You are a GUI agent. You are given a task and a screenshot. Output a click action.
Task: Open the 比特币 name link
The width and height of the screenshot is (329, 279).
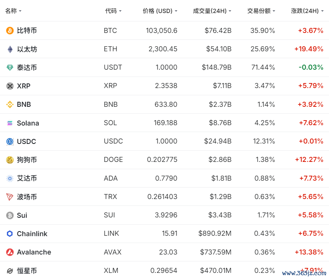click(27, 31)
